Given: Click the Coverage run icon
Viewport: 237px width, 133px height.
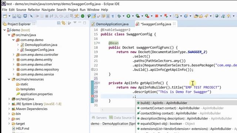Looking at the screenshot, I should [x=138, y=16].
